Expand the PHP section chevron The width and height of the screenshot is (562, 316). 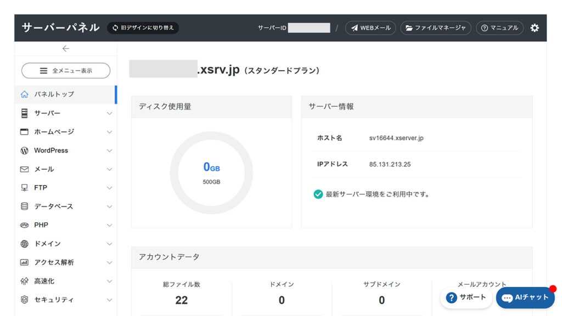[x=109, y=225]
